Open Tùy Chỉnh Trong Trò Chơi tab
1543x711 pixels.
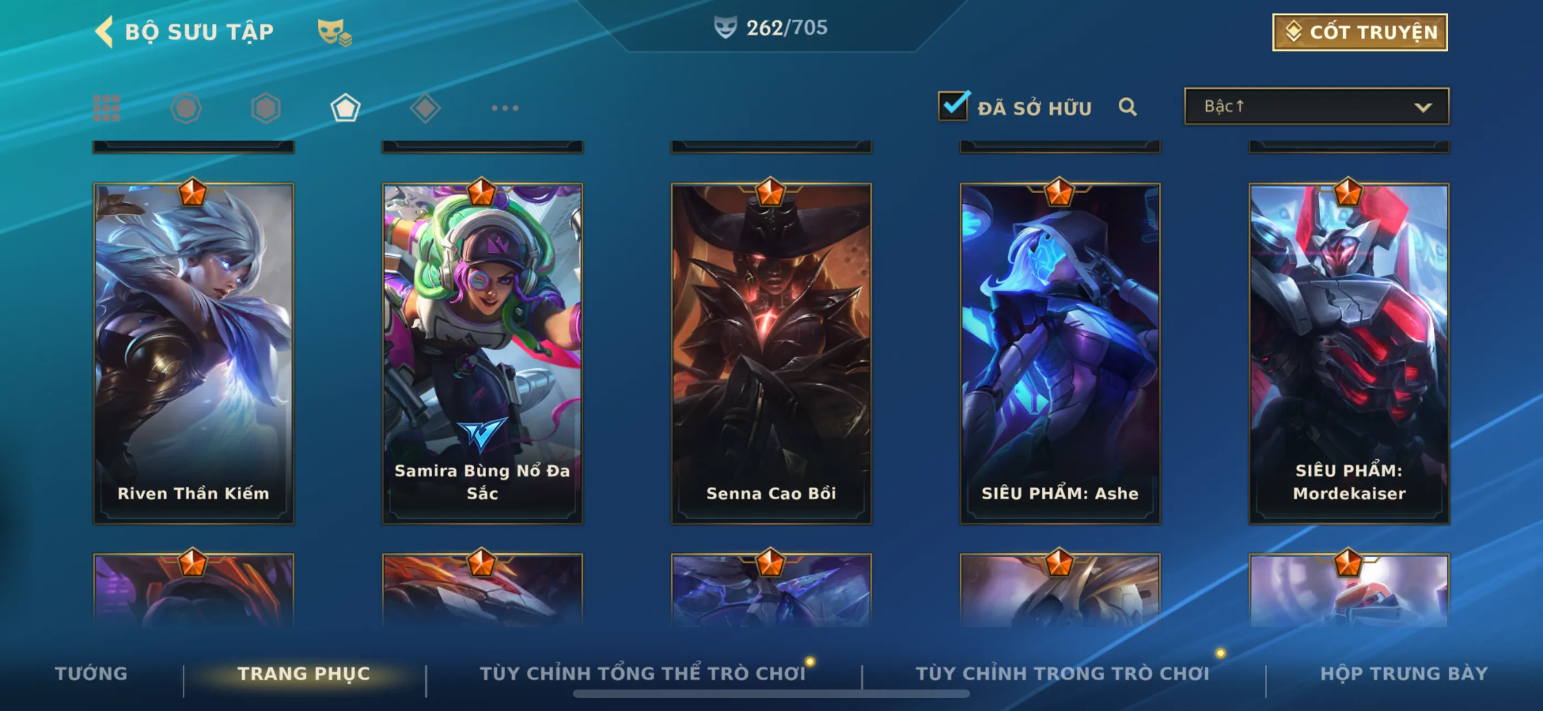[1063, 674]
